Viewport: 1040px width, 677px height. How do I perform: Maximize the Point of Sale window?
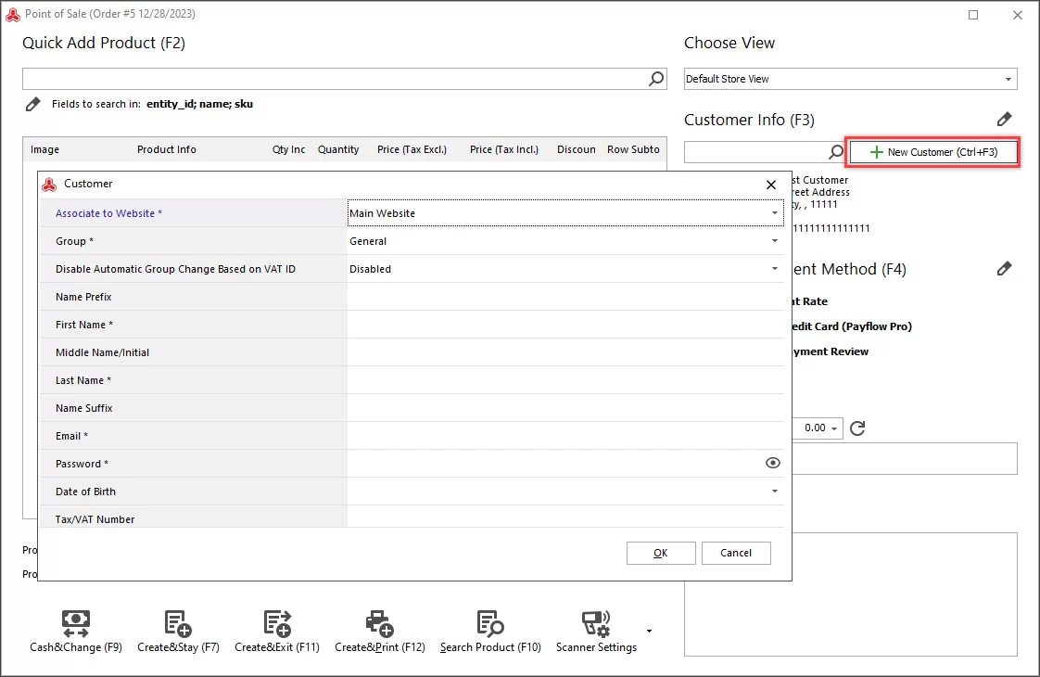(x=973, y=15)
